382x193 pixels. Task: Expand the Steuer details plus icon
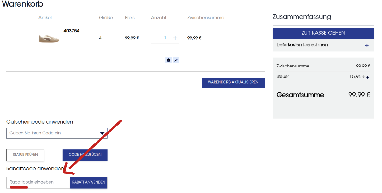(x=368, y=77)
